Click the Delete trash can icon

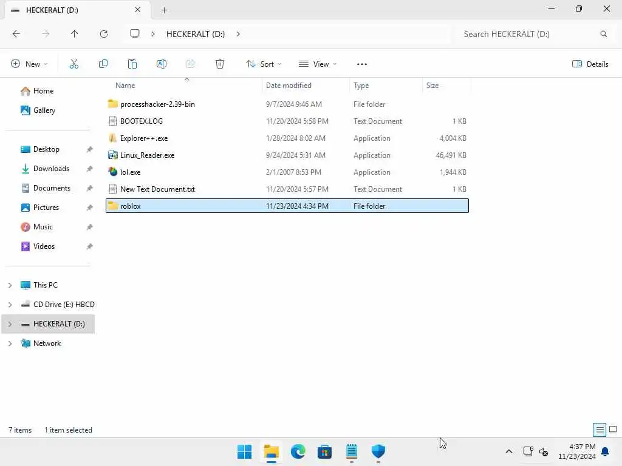click(x=220, y=64)
